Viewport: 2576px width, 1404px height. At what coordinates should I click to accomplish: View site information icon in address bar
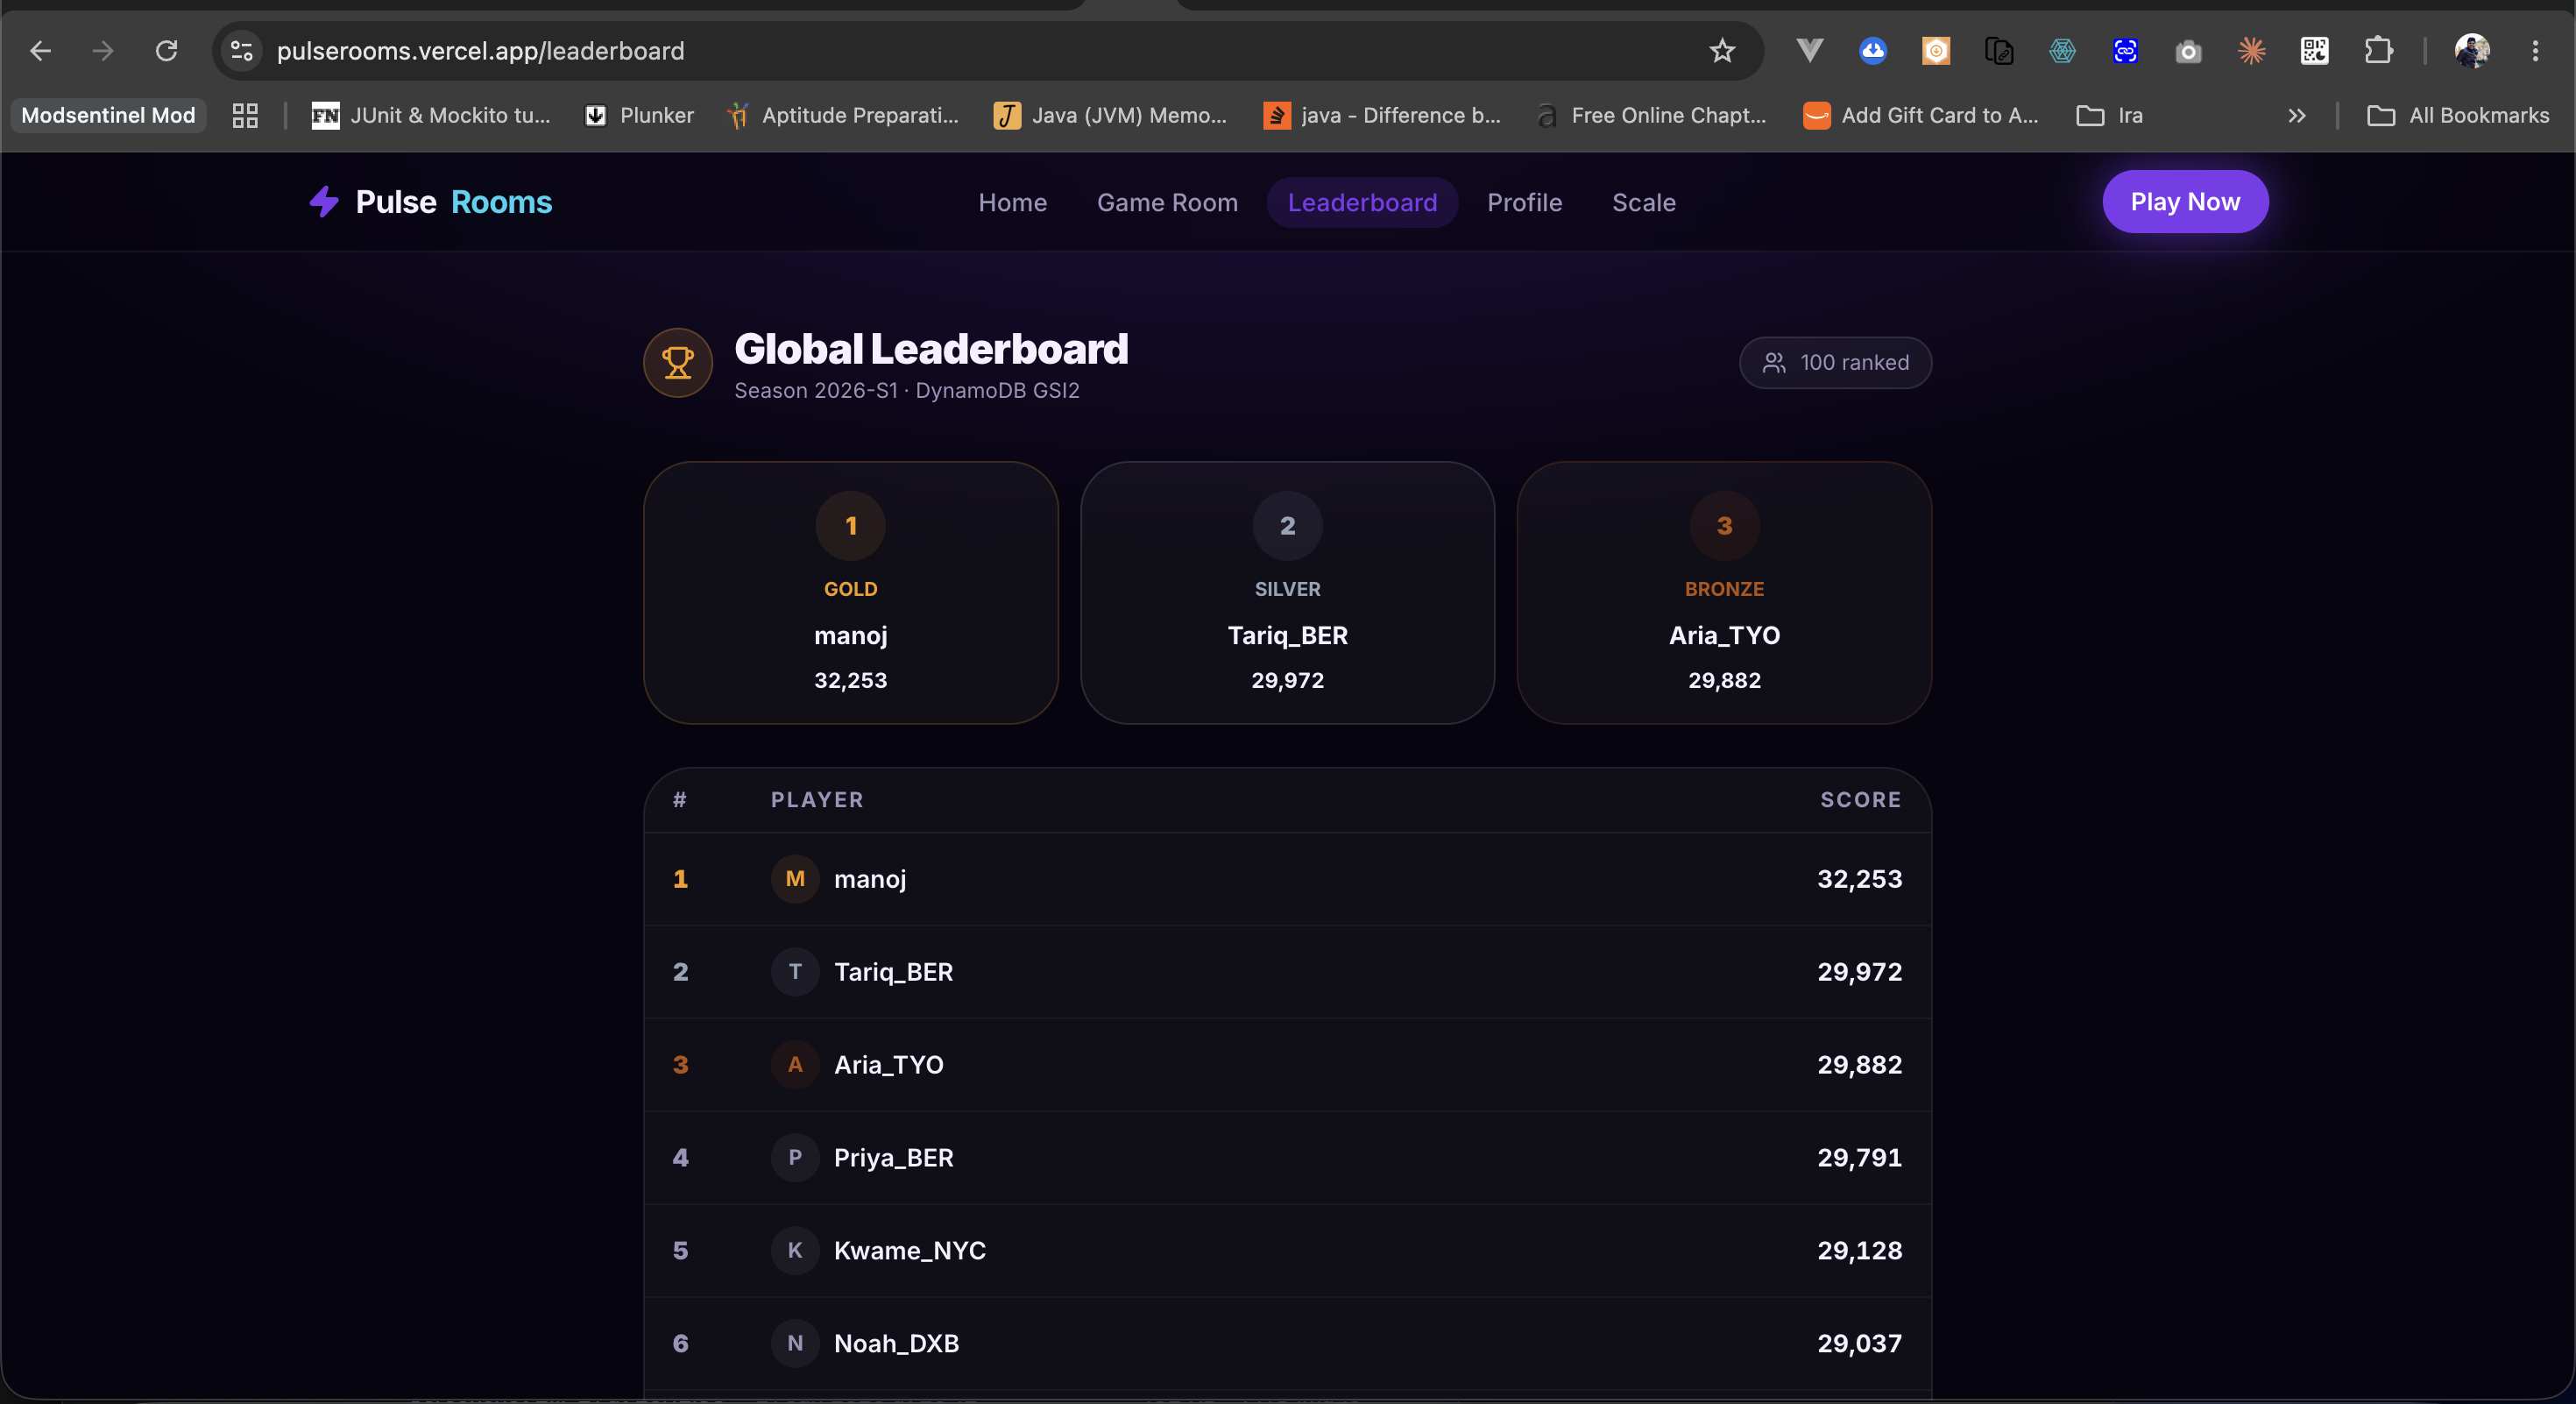[x=241, y=51]
